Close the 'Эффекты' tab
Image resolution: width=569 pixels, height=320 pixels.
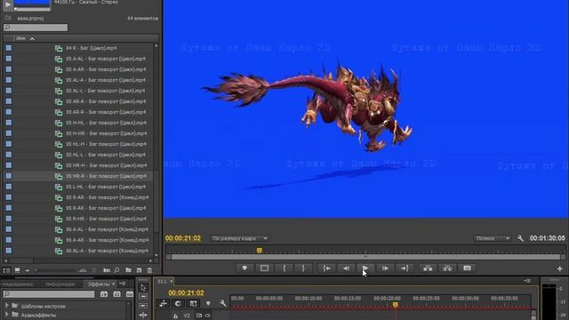pyautogui.click(x=114, y=284)
